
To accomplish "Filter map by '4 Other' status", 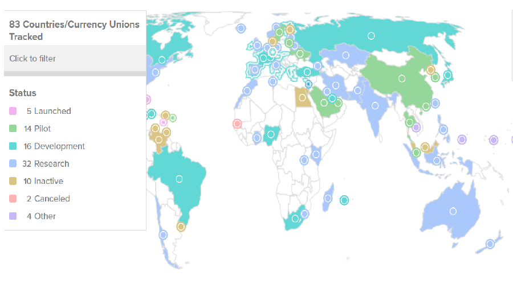I will click(x=41, y=216).
